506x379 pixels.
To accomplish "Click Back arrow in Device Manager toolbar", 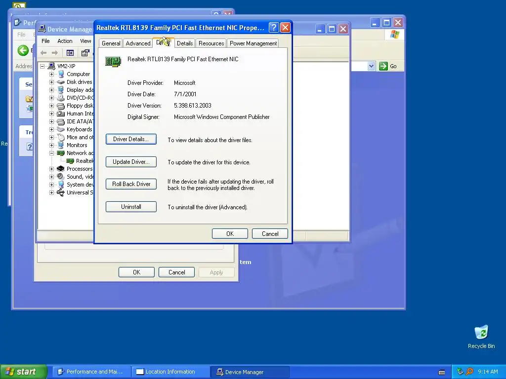I will click(43, 53).
